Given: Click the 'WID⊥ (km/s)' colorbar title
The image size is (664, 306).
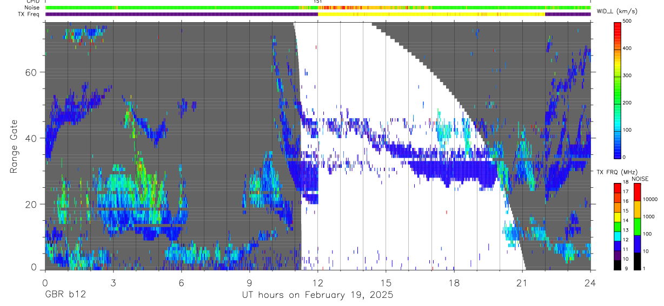Looking at the screenshot, I should tap(616, 11).
